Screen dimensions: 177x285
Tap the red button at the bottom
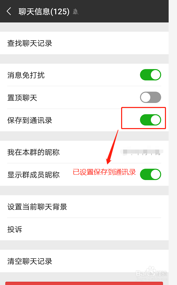click(84, 283)
